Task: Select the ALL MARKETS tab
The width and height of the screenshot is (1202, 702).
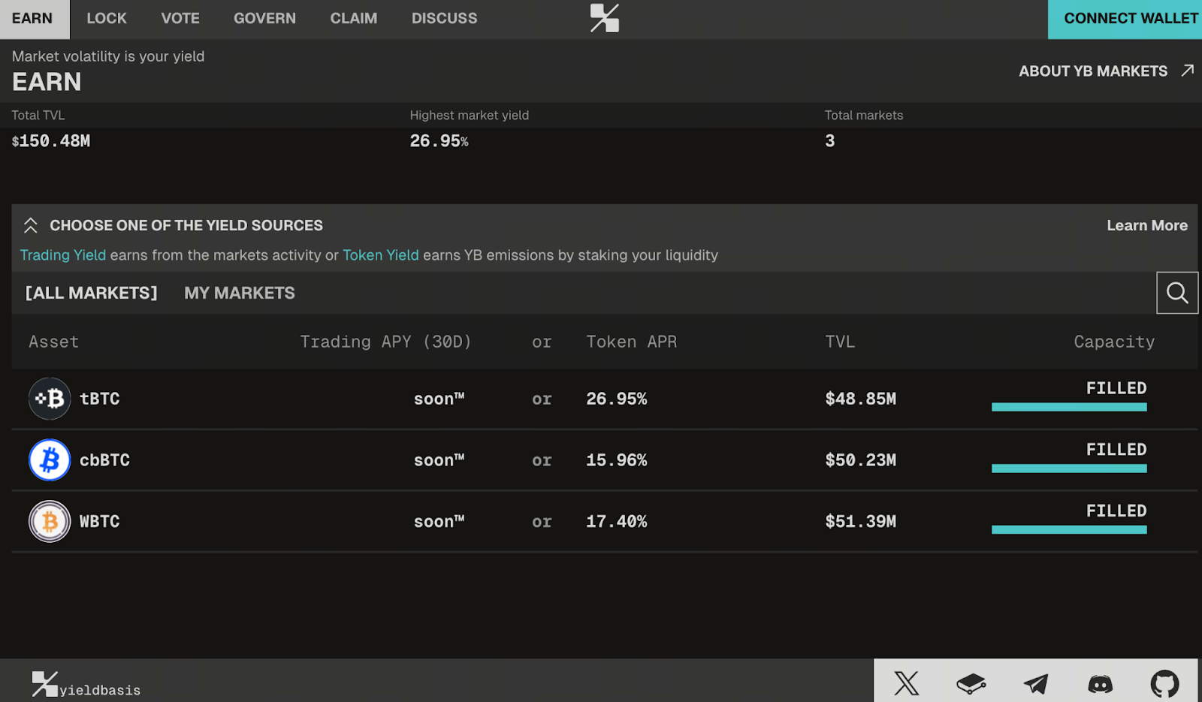Action: coord(92,293)
